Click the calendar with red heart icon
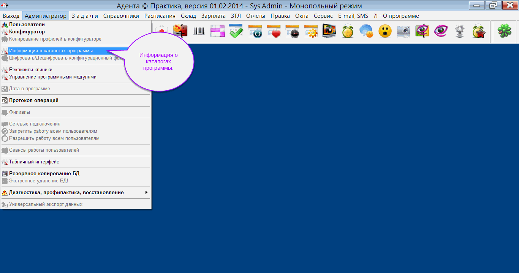This screenshot has width=519, height=273. pos(273,31)
